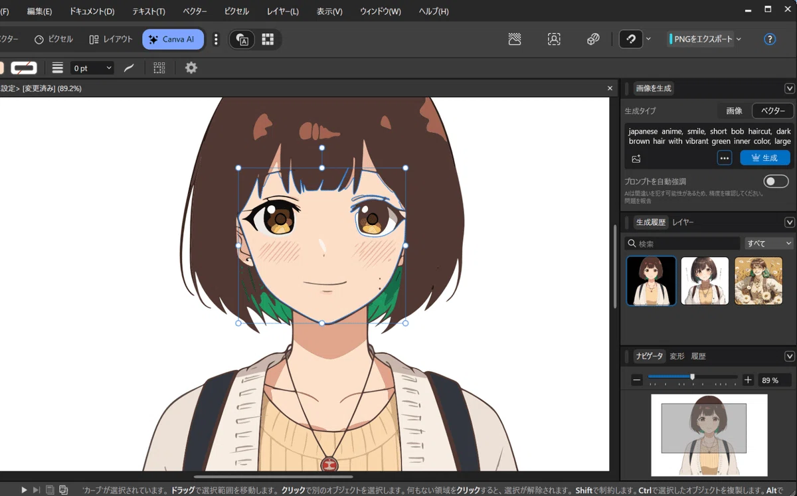Switch to the 変形 tab
This screenshot has height=496, width=797.
[x=677, y=357]
